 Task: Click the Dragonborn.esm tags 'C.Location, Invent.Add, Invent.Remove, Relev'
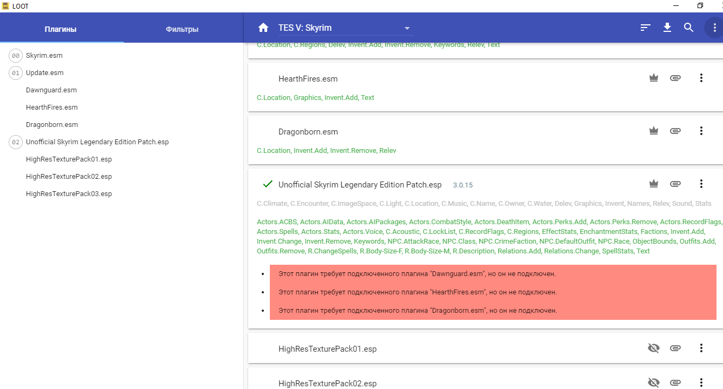327,151
